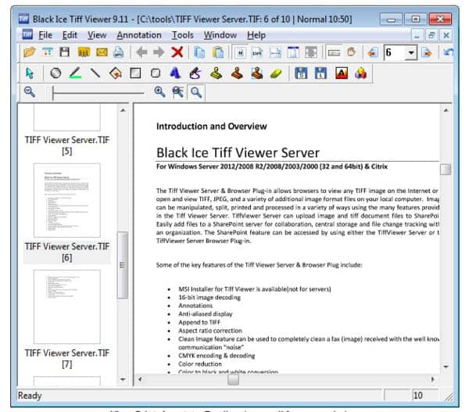Image resolution: width=469 pixels, height=412 pixels.
Task: Select the text annotation A tool
Action: click(x=175, y=73)
